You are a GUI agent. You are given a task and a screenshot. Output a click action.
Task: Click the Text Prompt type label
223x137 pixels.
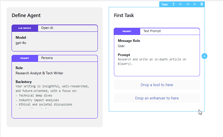point(152,31)
